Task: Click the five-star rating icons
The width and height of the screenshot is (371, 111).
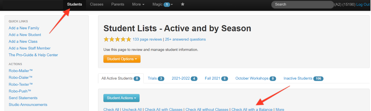Action: pos(117,39)
